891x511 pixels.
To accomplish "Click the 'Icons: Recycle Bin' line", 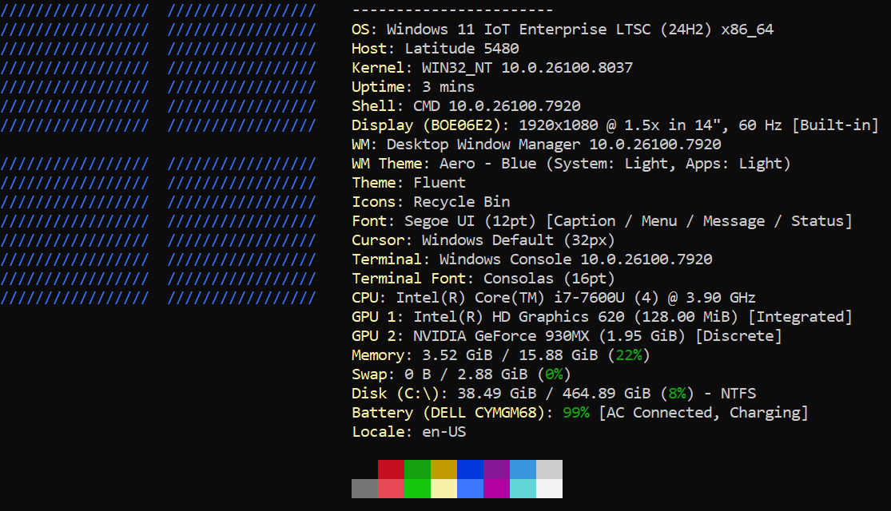I will [x=431, y=202].
